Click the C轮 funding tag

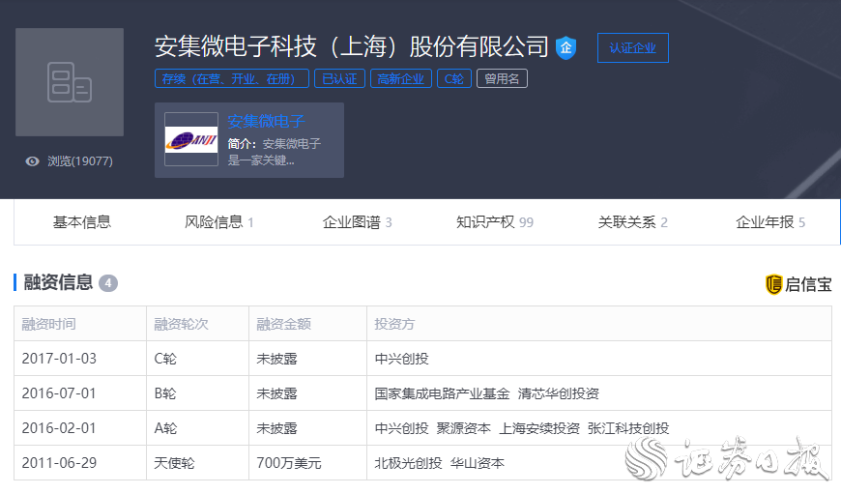(454, 79)
